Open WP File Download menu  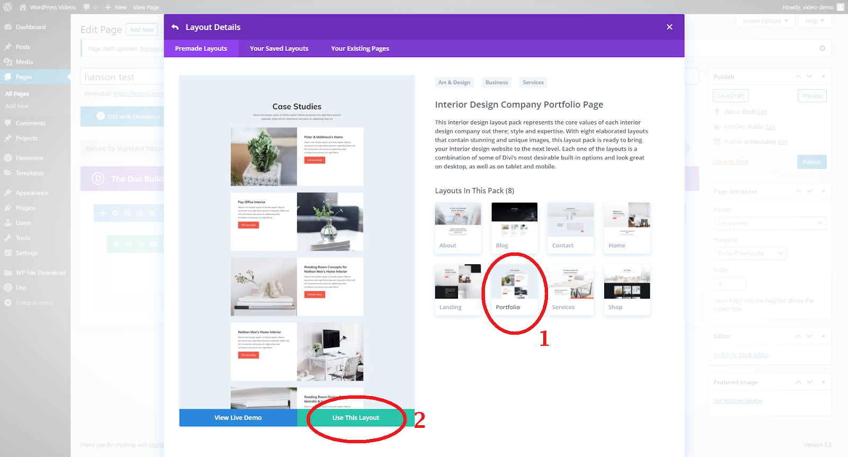pos(35,273)
